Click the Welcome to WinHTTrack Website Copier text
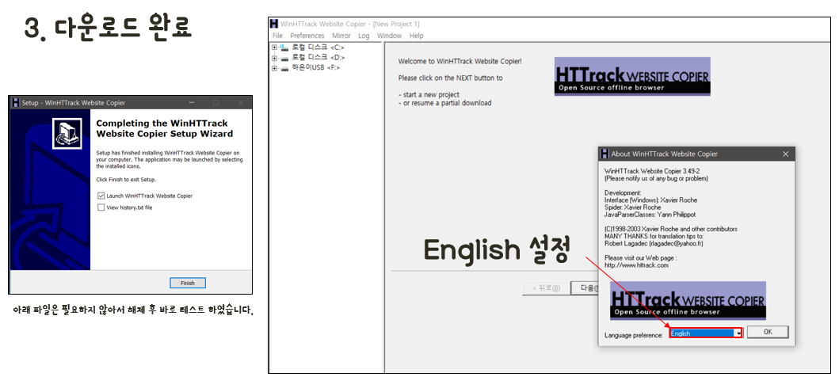This screenshot has height=392, width=839. [x=460, y=62]
